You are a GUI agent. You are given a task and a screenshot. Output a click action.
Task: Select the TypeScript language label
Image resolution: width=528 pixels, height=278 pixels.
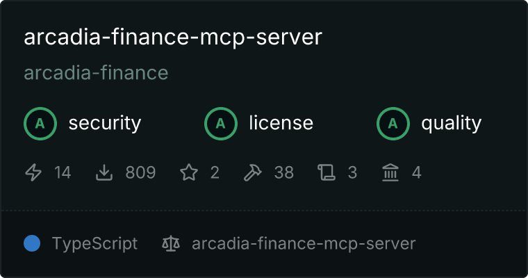point(94,244)
